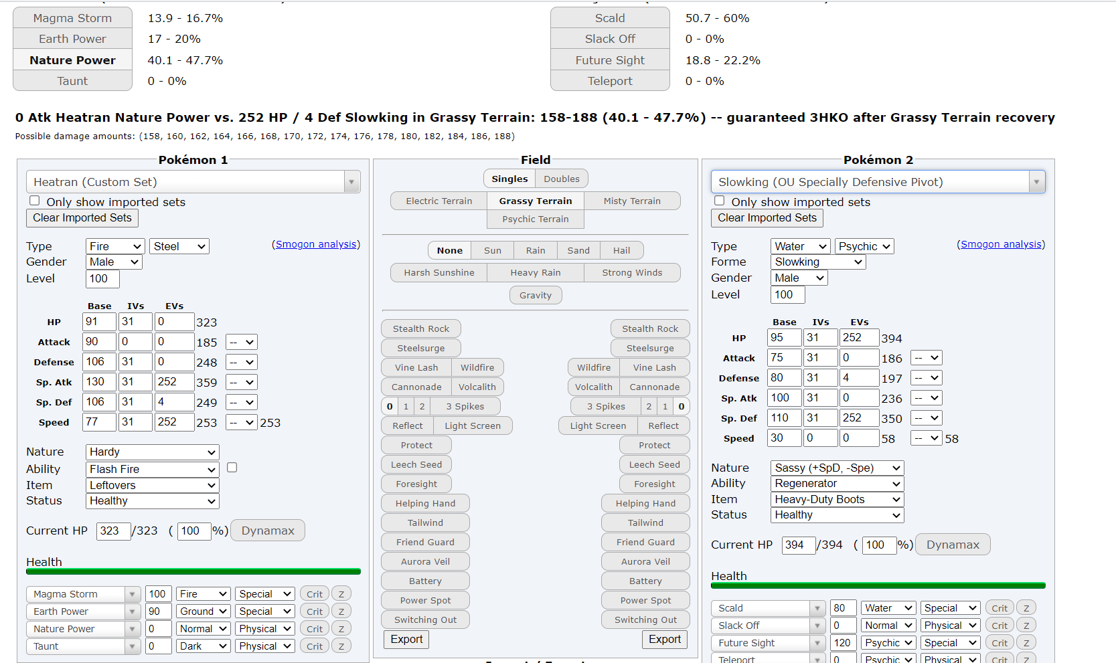The image size is (1116, 663).
Task: Open Heatran's Fire type dropdown
Action: pos(115,246)
